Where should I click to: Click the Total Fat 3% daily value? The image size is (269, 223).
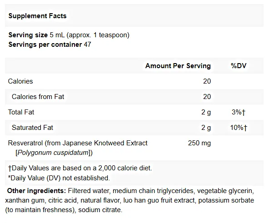tap(239, 112)
